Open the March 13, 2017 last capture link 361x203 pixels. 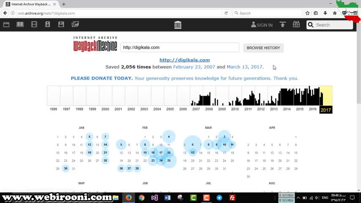tap(244, 67)
